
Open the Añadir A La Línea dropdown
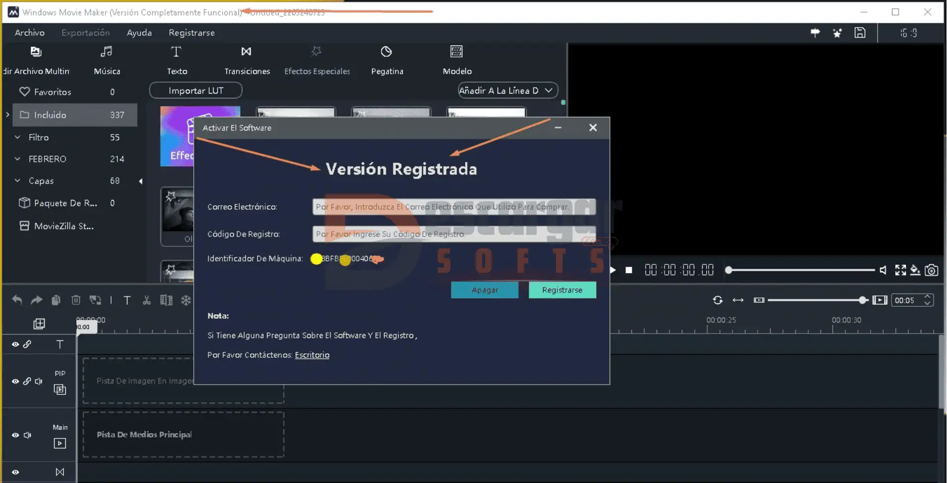(507, 91)
